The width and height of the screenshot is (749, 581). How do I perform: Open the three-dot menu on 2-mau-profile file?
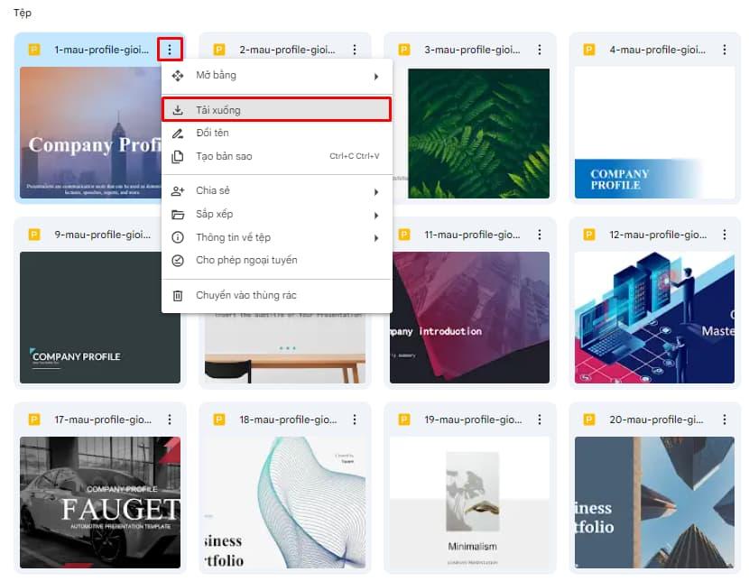[355, 50]
